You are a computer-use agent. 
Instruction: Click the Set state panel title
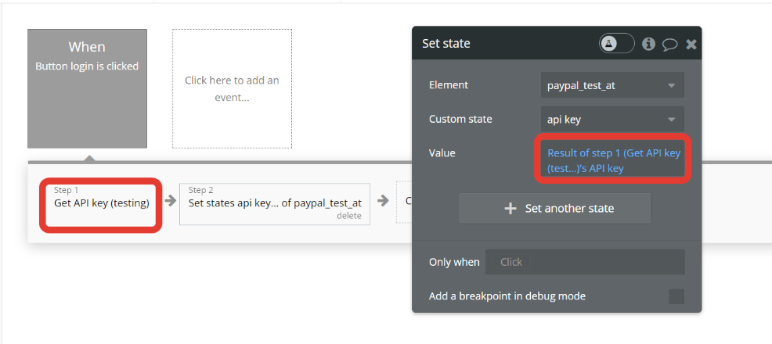446,44
